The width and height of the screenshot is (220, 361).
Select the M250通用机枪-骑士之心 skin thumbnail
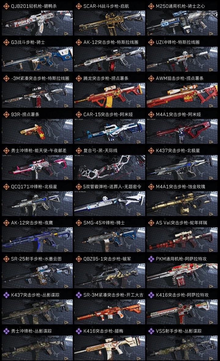(x=182, y=23)
